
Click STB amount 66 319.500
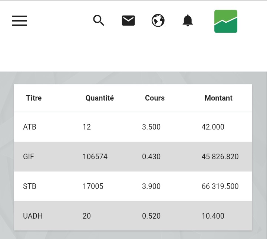220,186
